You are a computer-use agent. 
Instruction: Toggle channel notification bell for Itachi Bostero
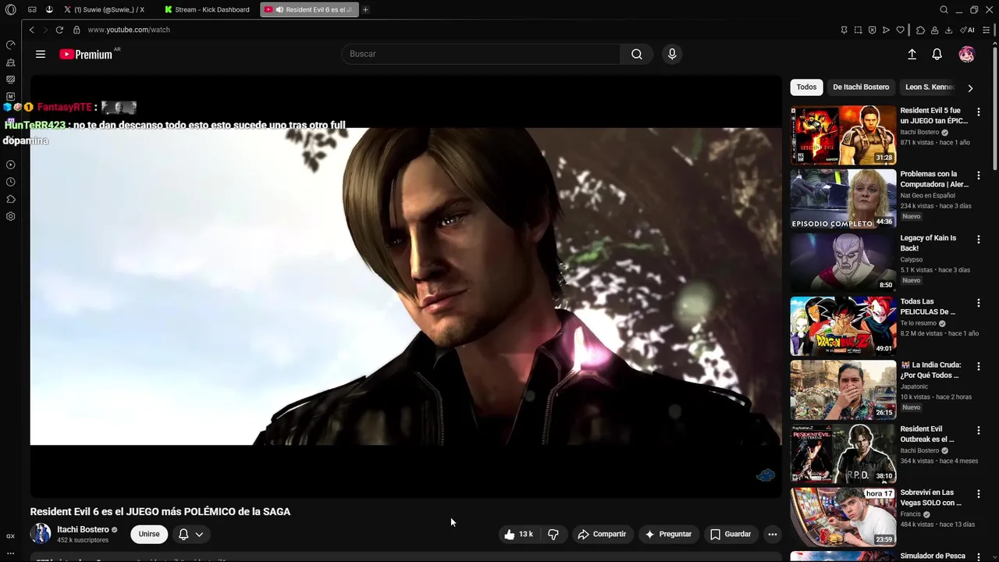pyautogui.click(x=183, y=534)
